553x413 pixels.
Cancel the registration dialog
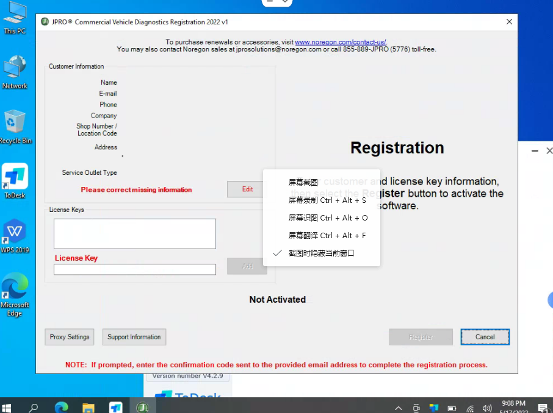[485, 337]
